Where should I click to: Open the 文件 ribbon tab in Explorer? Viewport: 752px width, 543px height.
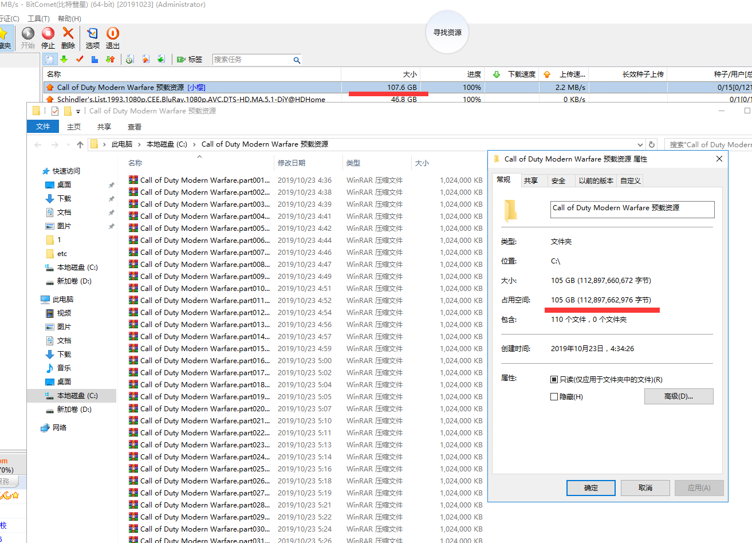pos(43,127)
